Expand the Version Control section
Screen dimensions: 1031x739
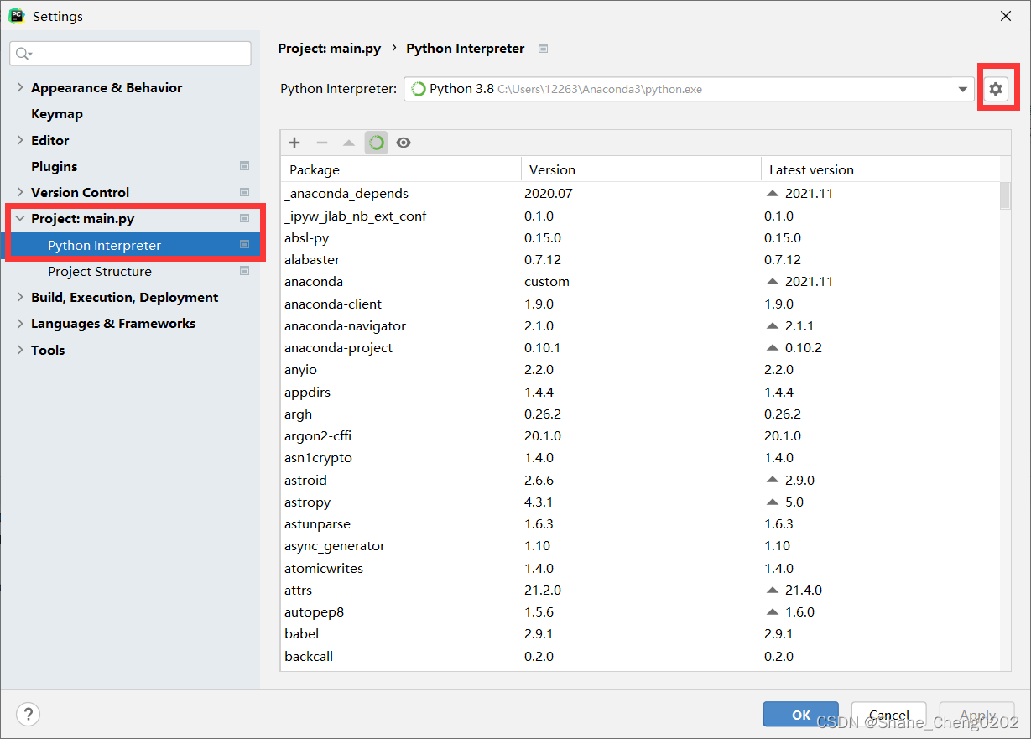click(x=20, y=192)
